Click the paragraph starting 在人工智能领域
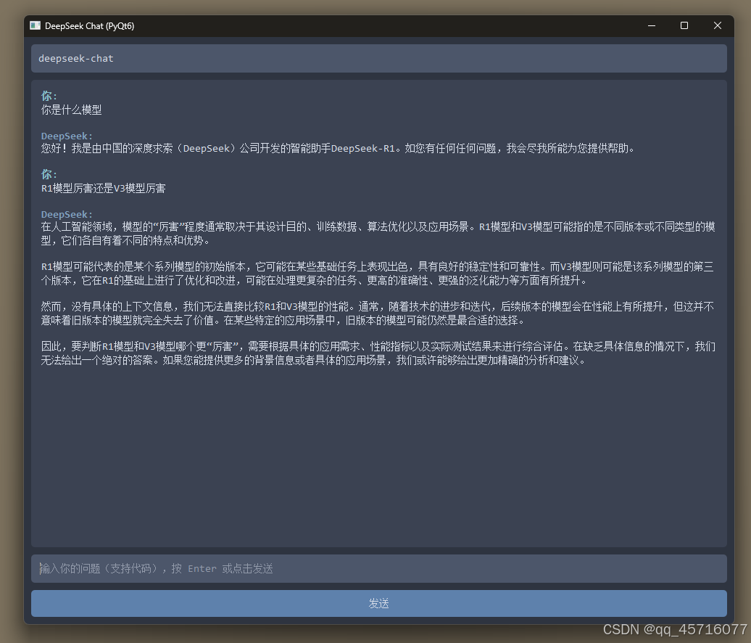 point(378,234)
